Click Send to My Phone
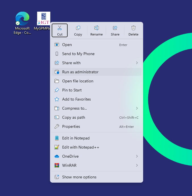Image resolution: width=192 pixels, height=196 pixels. [x=78, y=54]
